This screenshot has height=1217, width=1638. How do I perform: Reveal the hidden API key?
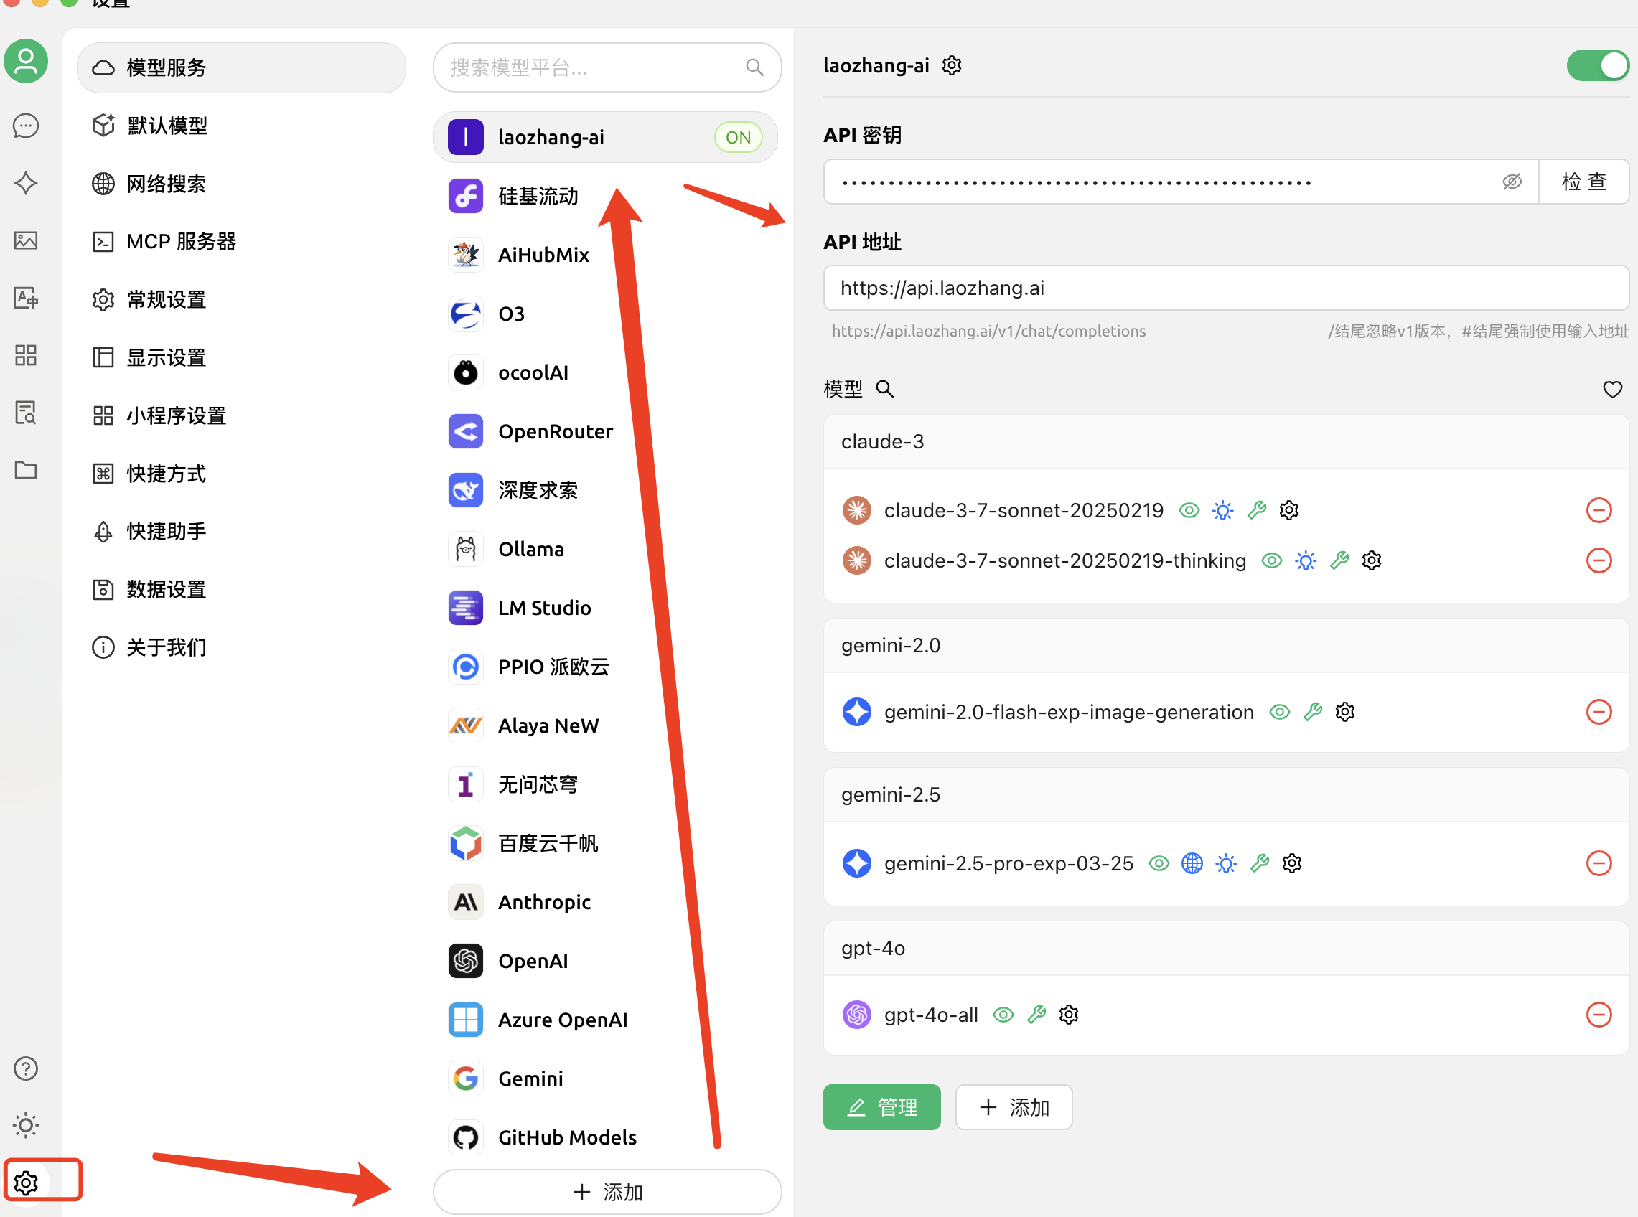[x=1512, y=182]
